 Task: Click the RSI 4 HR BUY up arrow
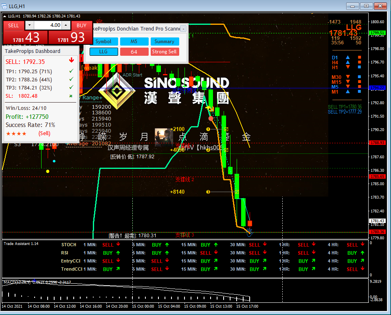pos(362,253)
